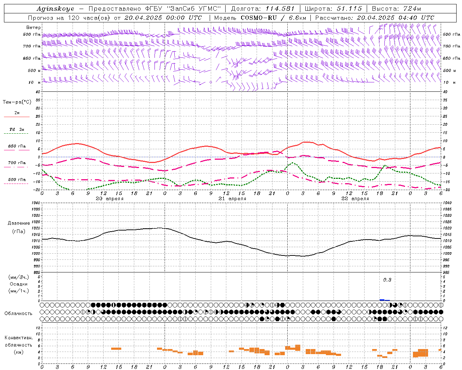Click the "Конвективн." convective cloud label
The image size is (462, 370).
[x=19, y=338]
